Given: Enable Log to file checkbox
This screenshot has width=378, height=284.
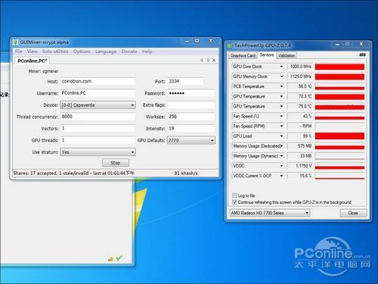Looking at the screenshot, I should (234, 195).
